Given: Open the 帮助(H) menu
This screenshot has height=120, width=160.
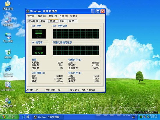Looking at the screenshot, I should (x=74, y=16).
